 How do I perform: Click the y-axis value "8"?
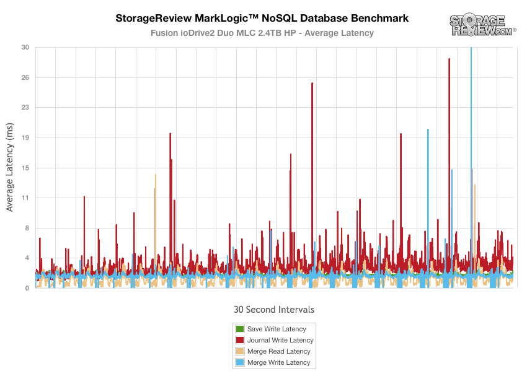[27, 228]
